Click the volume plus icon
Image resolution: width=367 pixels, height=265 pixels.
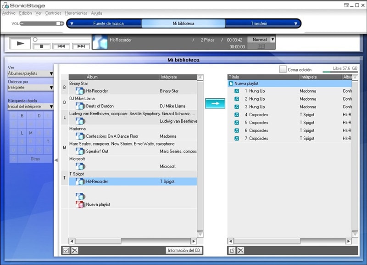[62, 23]
